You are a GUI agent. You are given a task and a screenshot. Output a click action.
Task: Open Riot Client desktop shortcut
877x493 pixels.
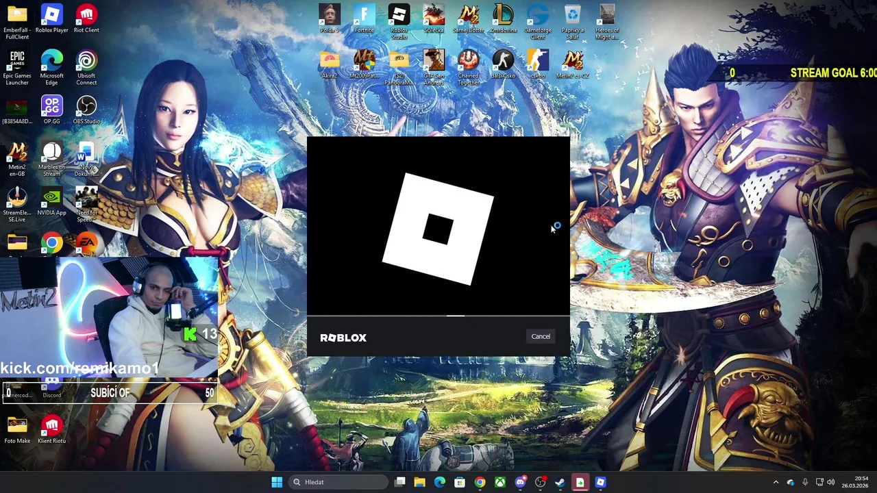click(x=86, y=18)
